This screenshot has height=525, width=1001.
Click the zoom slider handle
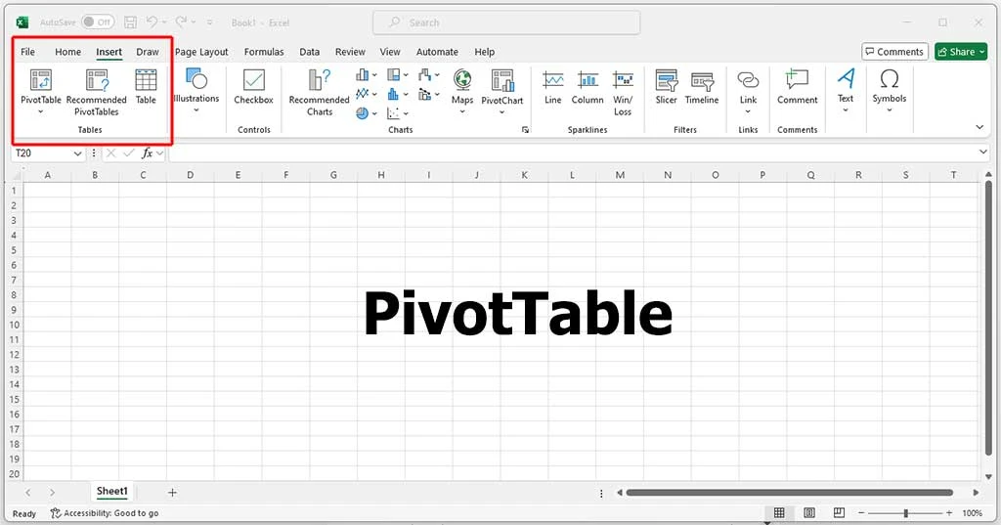click(x=905, y=513)
